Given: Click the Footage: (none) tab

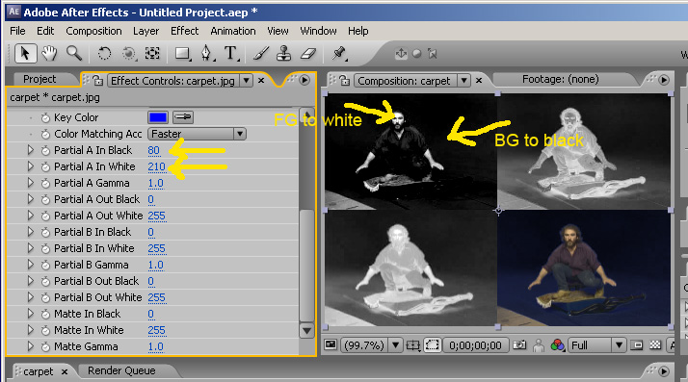Looking at the screenshot, I should click(x=560, y=79).
